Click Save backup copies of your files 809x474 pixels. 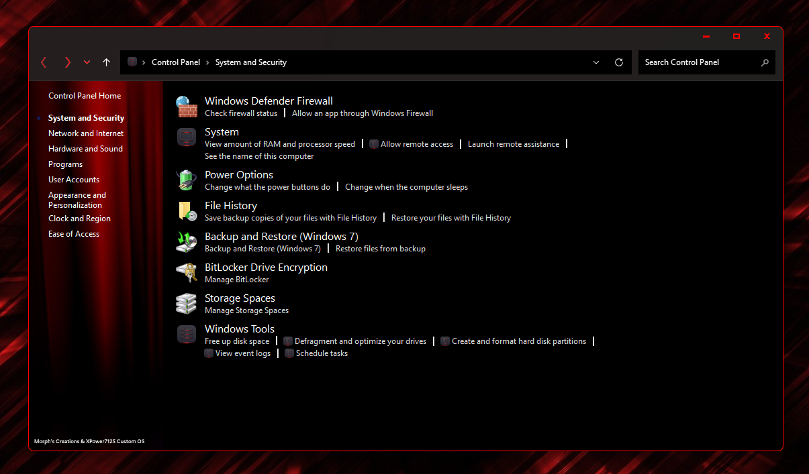[291, 218]
